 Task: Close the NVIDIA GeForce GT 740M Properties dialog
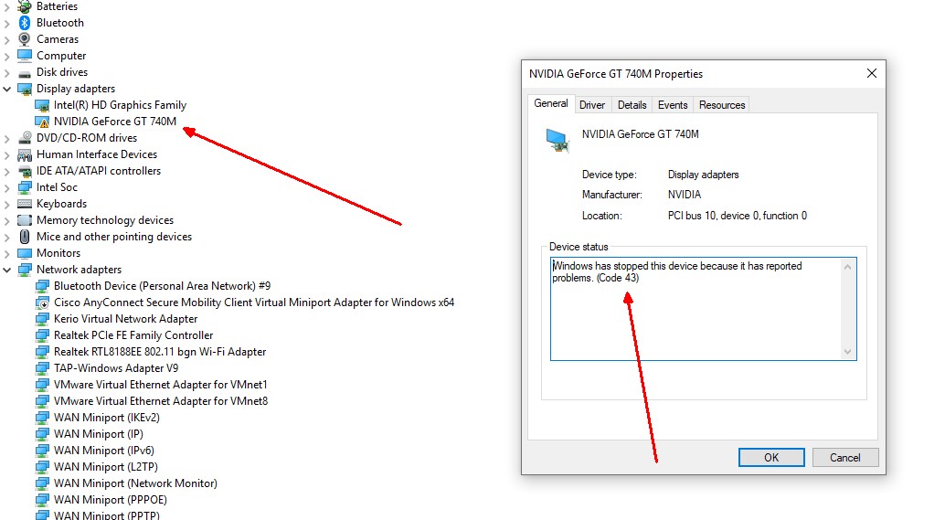pos(872,73)
